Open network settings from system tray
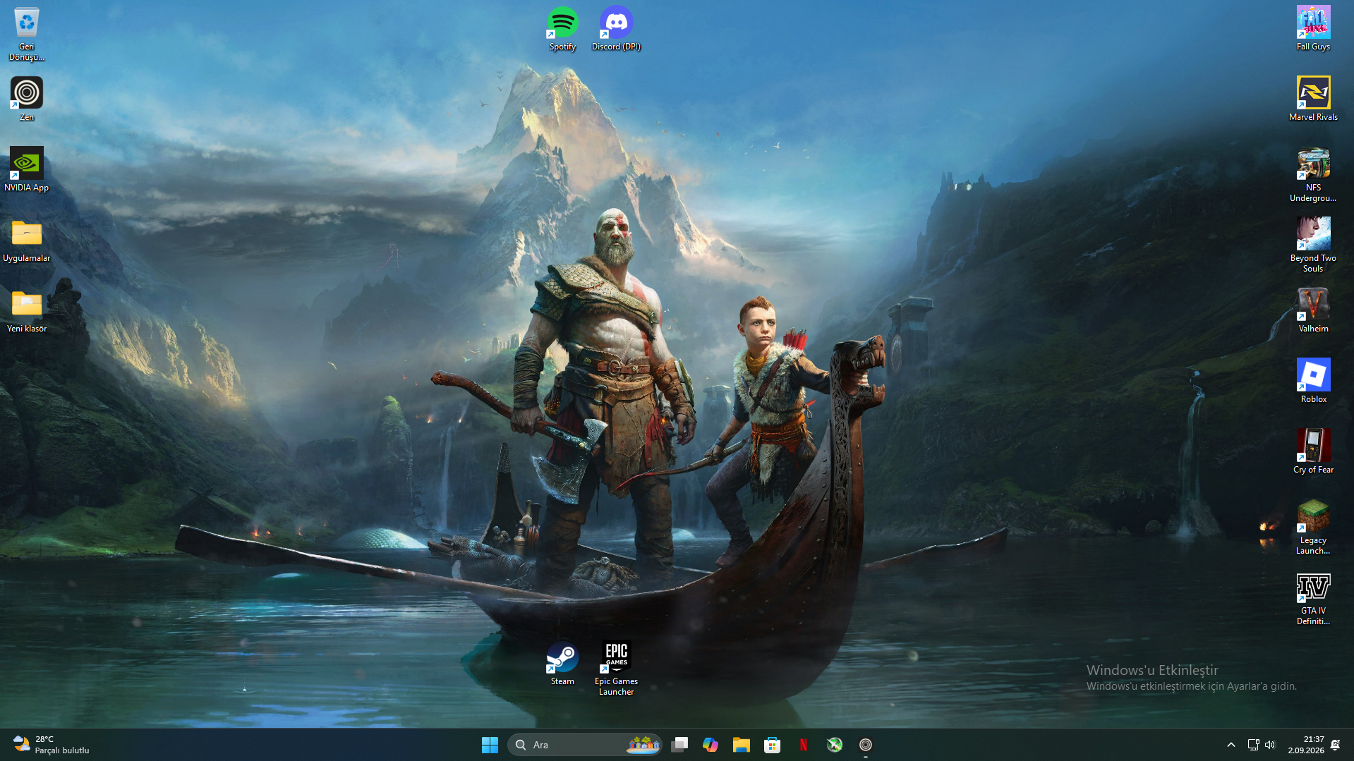Screen dimensions: 1354x761 1253,745
